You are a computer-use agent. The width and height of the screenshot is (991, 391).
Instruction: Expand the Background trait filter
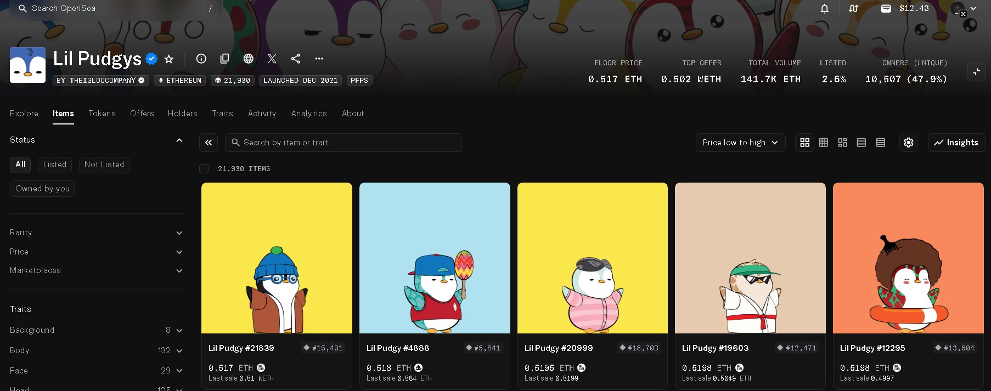(x=97, y=330)
